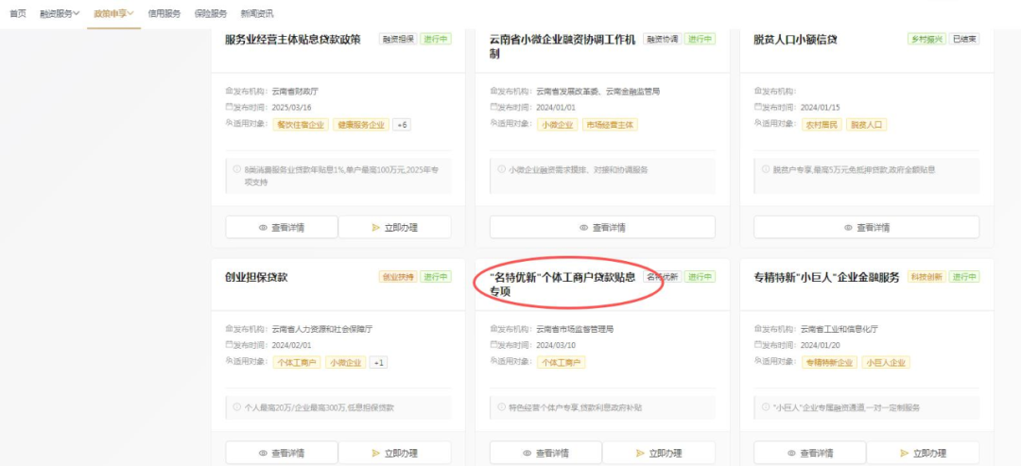Open the circled "名特优新"个体工商户贷款贴息专项 title

[x=563, y=284]
